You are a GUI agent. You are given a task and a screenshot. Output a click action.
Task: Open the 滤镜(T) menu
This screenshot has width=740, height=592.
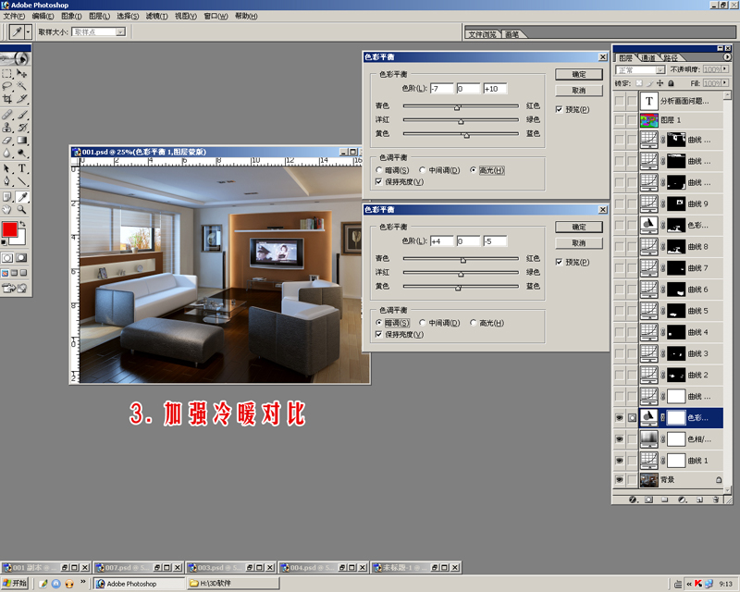tap(156, 16)
